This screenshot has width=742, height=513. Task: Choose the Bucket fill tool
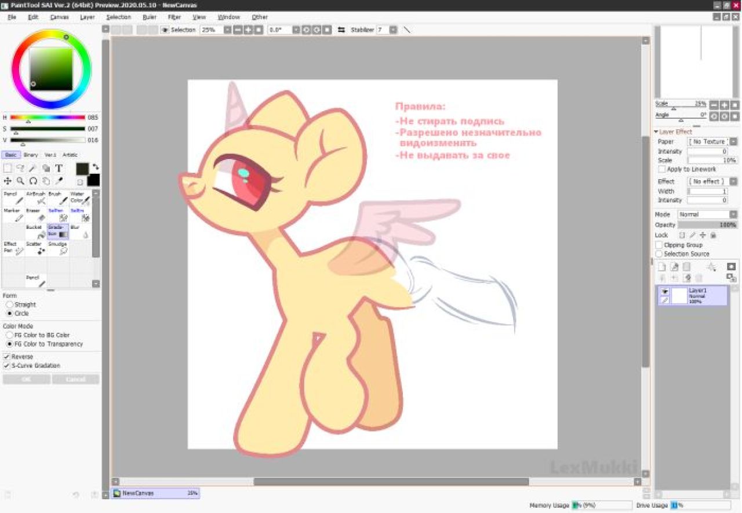pos(36,232)
